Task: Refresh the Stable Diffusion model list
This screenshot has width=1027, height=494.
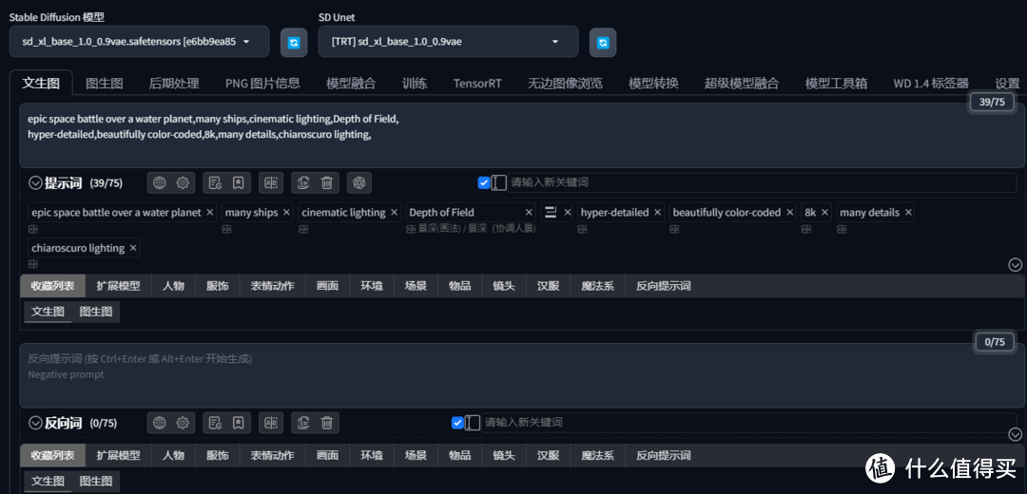Action: [x=294, y=42]
